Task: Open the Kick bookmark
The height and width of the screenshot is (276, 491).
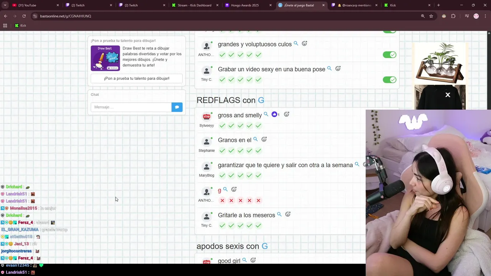Action: coord(20,26)
